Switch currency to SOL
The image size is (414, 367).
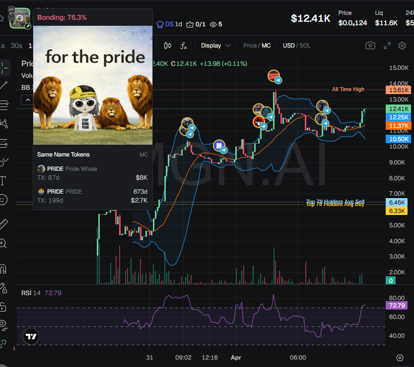(305, 46)
